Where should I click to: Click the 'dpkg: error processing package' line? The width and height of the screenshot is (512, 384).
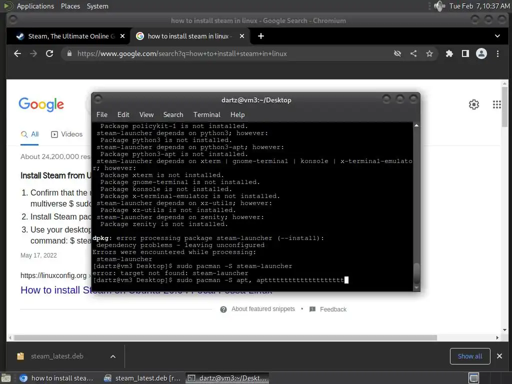coord(208,238)
